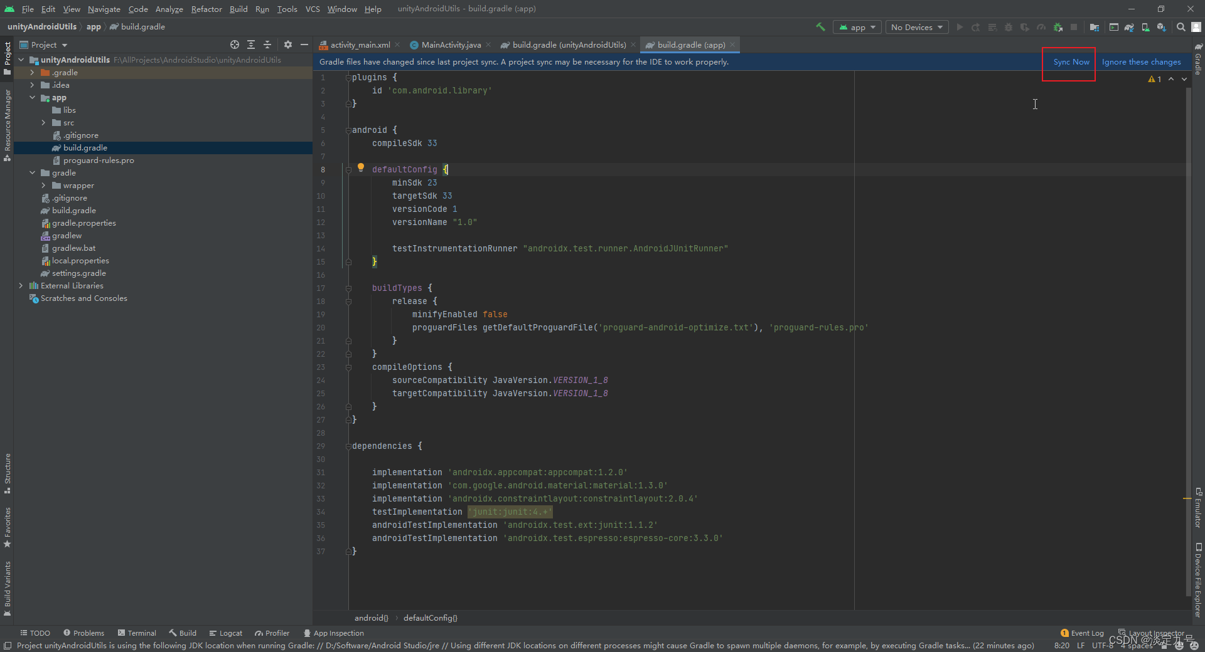The width and height of the screenshot is (1205, 652).
Task: Open the Build menu
Action: pyautogui.click(x=238, y=9)
